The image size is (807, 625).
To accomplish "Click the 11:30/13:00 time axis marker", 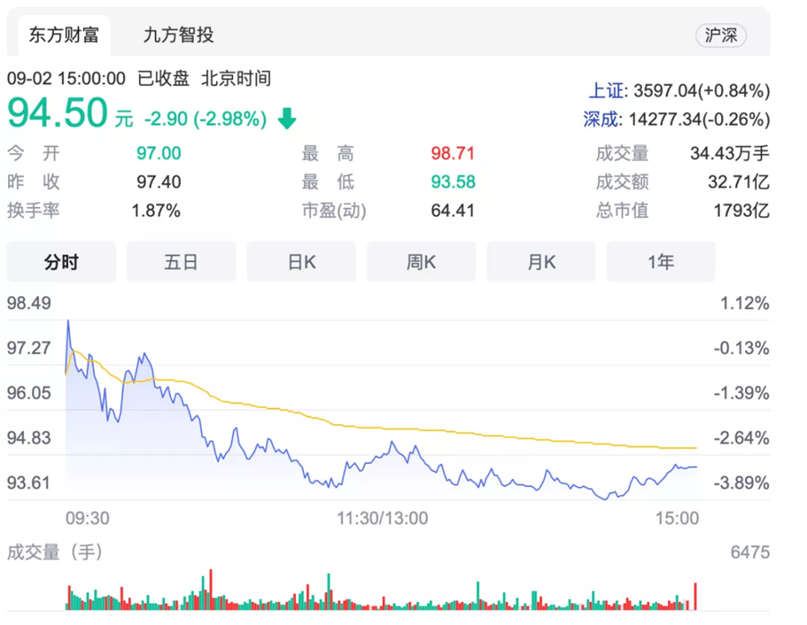I will (382, 518).
